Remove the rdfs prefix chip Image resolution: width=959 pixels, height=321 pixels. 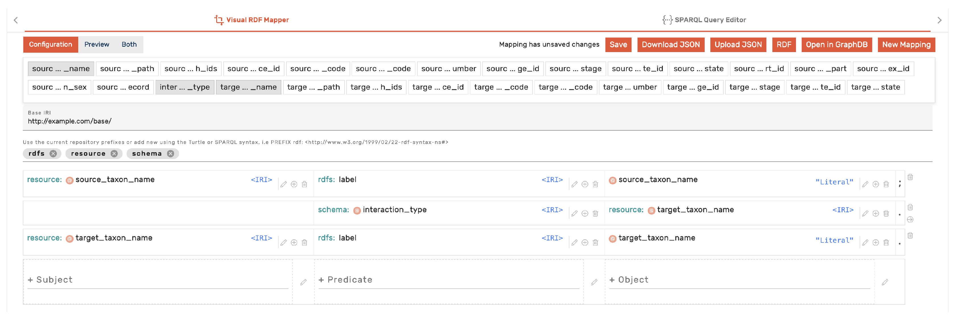pyautogui.click(x=53, y=153)
